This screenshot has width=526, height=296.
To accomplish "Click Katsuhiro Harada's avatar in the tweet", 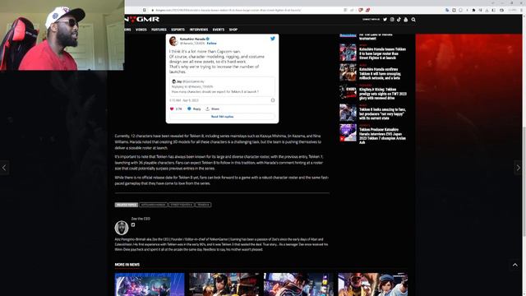I will coord(173,41).
